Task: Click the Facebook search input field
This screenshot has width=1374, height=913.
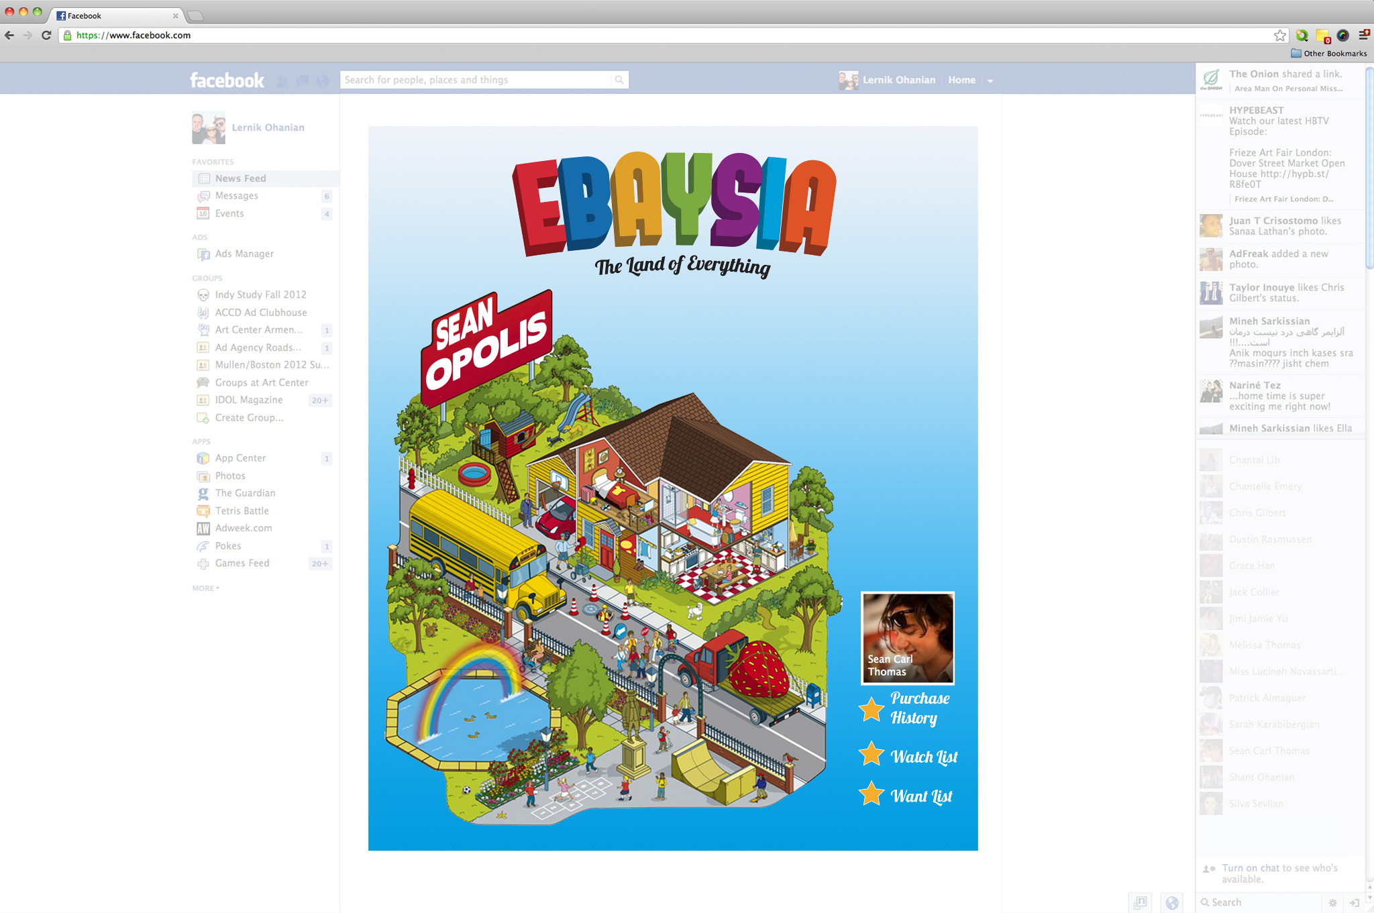Action: click(x=476, y=80)
